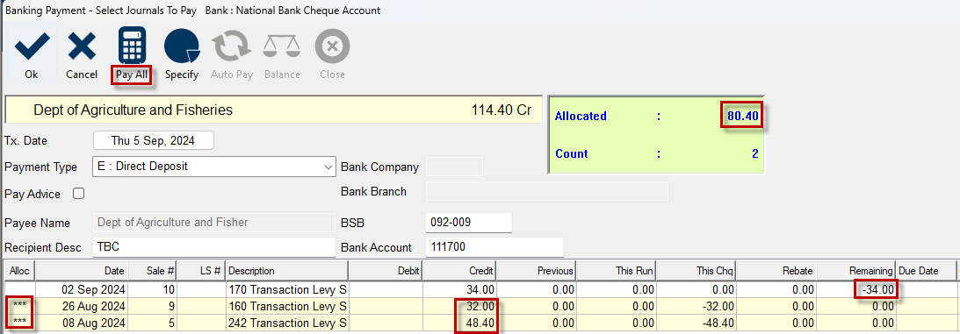Image resolution: width=960 pixels, height=334 pixels.
Task: Click the LS # column header
Action: (201, 271)
